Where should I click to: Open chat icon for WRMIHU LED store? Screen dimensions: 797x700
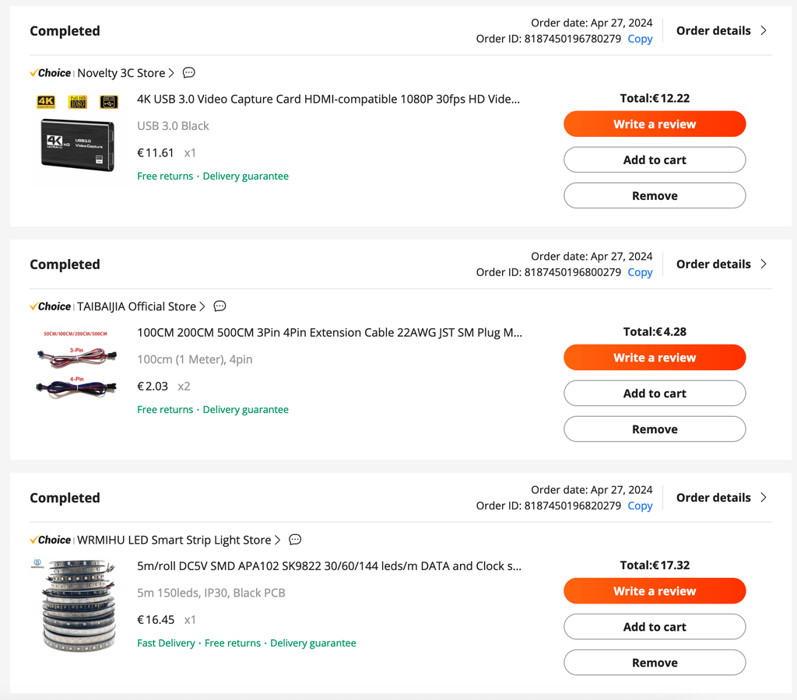(295, 540)
